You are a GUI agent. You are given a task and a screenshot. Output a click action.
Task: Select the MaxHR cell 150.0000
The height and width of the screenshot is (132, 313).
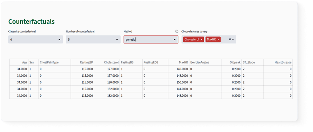point(179,82)
